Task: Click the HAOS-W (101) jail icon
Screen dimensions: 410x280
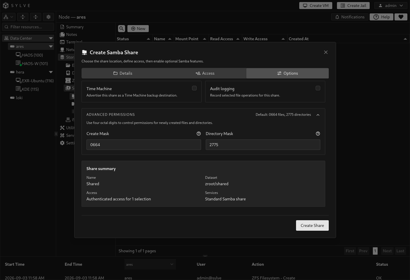Action: [x=18, y=63]
